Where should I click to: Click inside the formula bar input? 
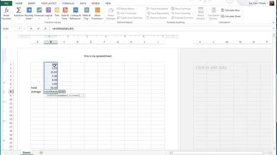161,28
